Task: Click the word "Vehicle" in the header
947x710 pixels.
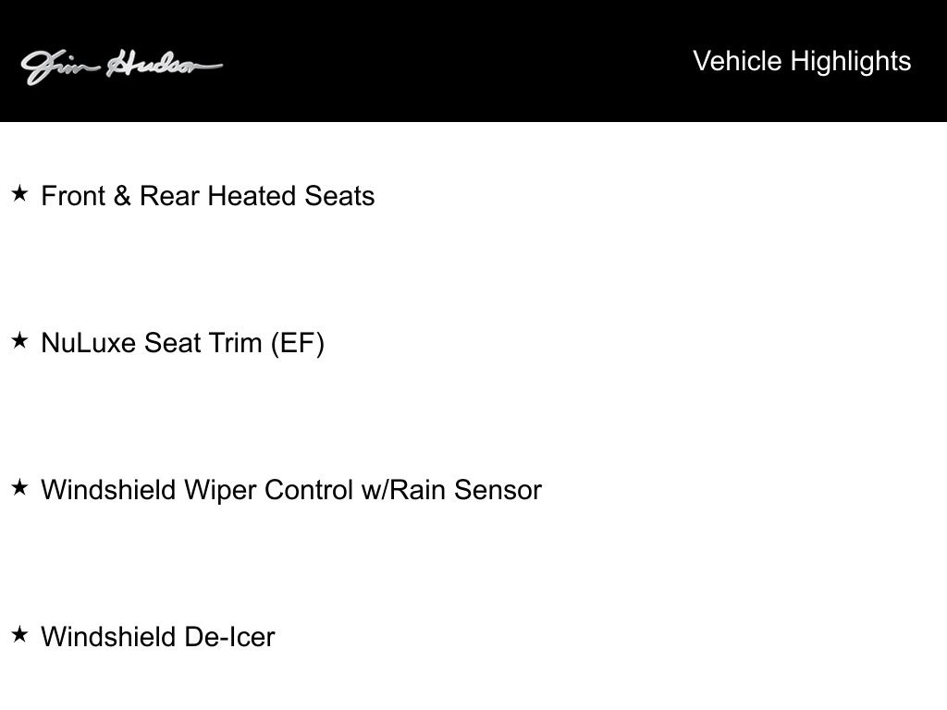Action: pos(737,61)
